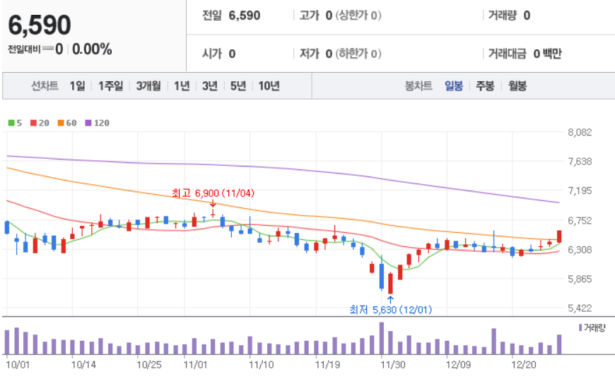
Task: Click the 저가 0 (하한가 0) entry
Action: [x=340, y=54]
